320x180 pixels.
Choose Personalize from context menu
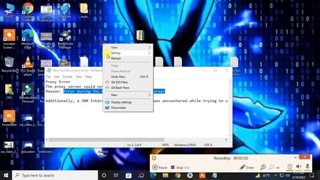coord(128,108)
